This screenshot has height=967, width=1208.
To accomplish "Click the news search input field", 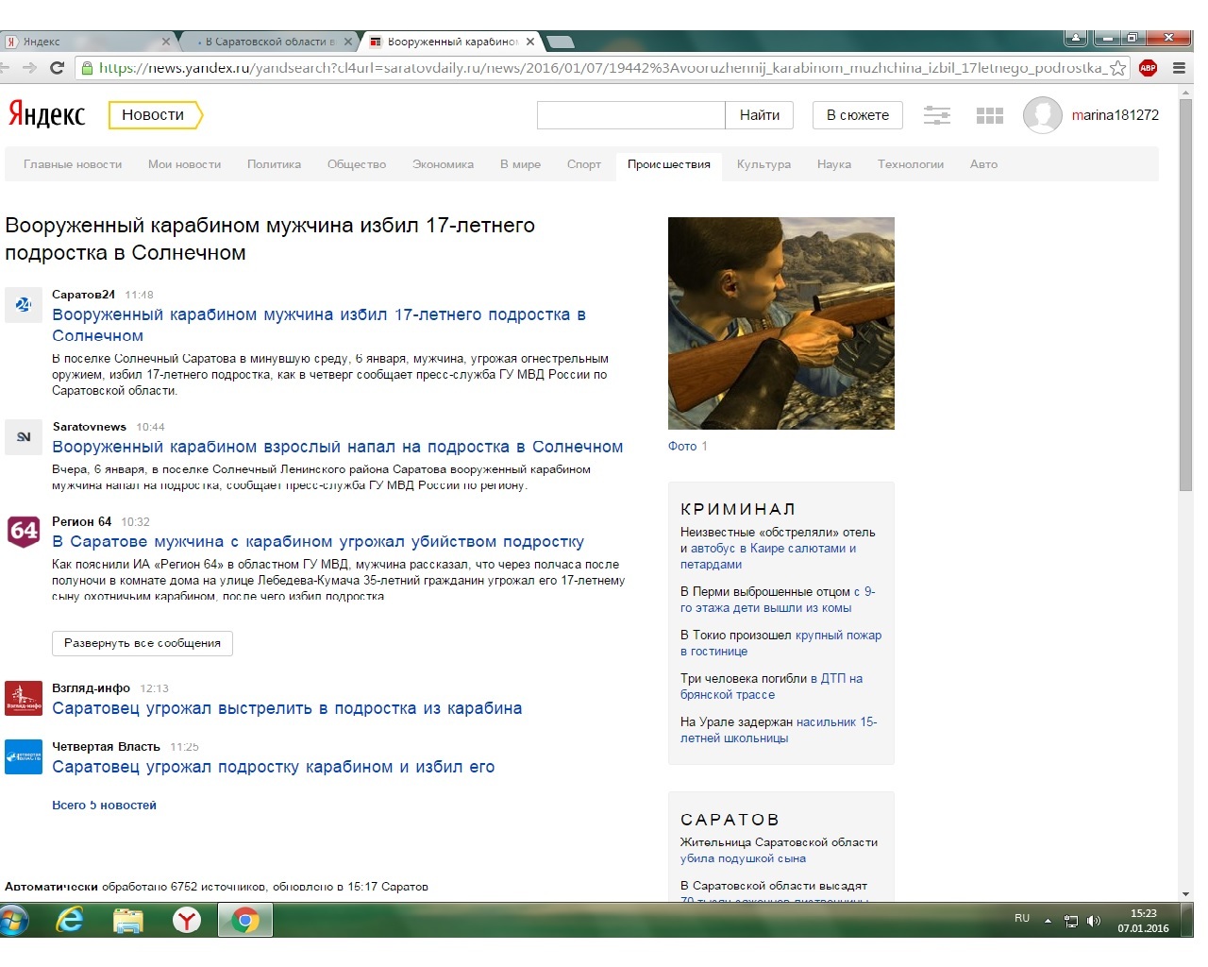I will coord(630,115).
